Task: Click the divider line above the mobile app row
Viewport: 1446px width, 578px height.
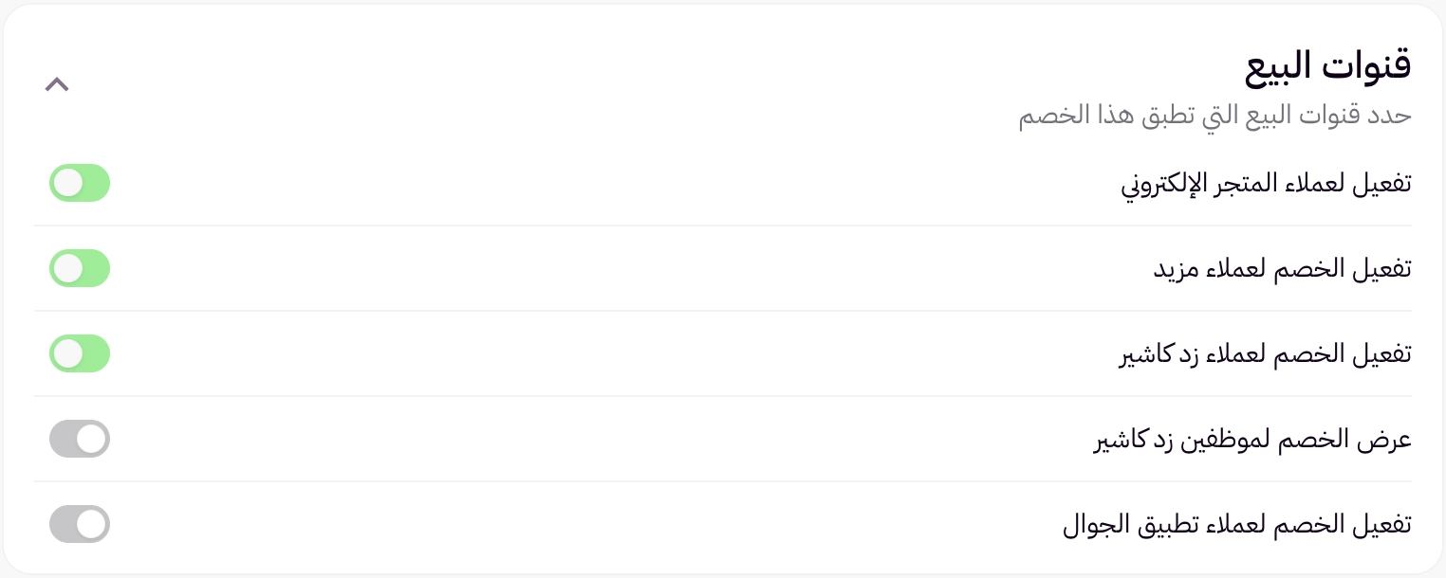Action: [723, 481]
